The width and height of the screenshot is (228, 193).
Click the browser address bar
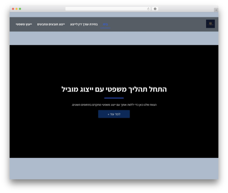[108, 9]
